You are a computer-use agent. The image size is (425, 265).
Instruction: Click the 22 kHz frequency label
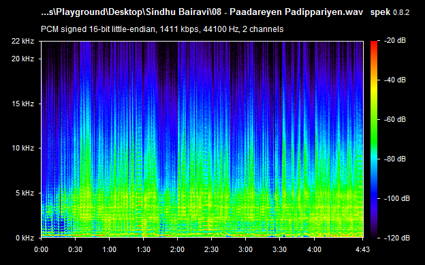point(22,42)
